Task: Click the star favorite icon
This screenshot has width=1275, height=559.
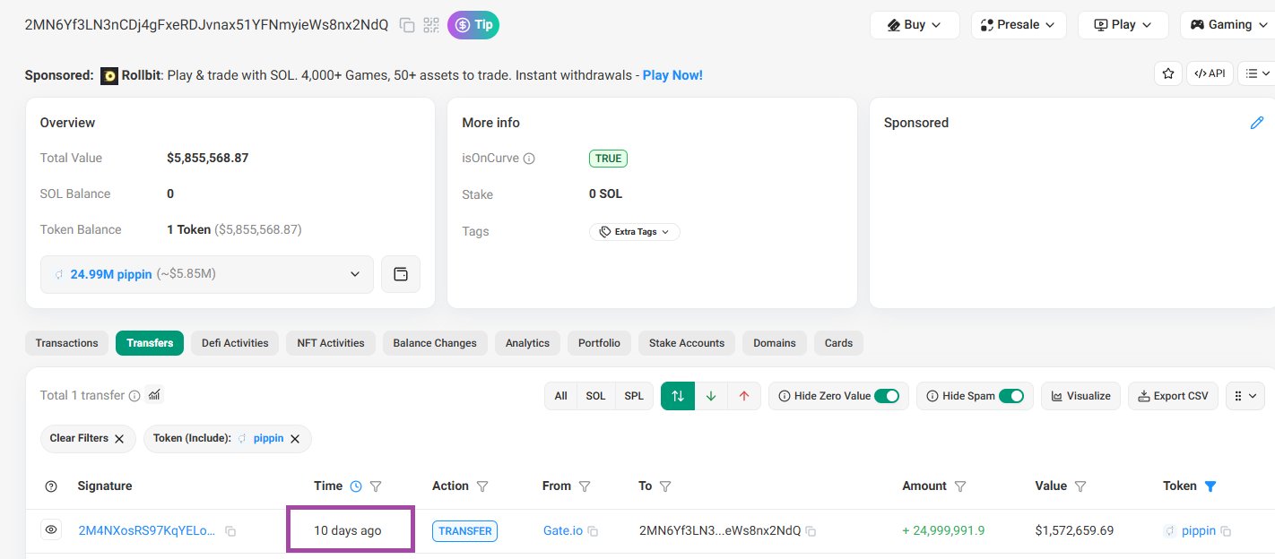Action: click(x=1167, y=73)
